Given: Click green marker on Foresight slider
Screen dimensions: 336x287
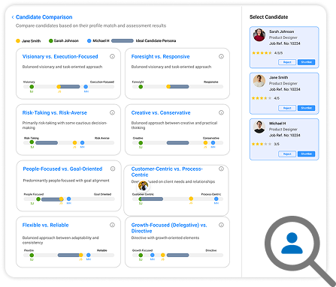Looking at the screenshot, I should [141, 87].
